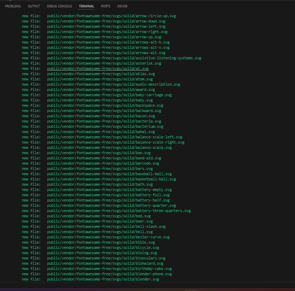Viewport: 295px width, 291px height.
Task: Open the bezier-curve.svg file path
Action: point(108,237)
